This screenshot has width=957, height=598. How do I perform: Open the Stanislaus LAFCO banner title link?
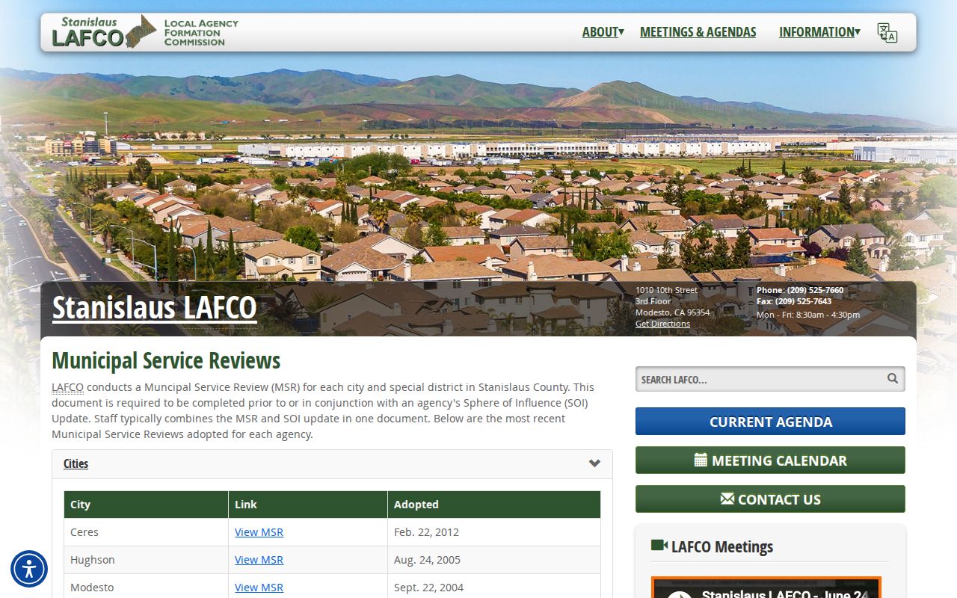pos(155,308)
